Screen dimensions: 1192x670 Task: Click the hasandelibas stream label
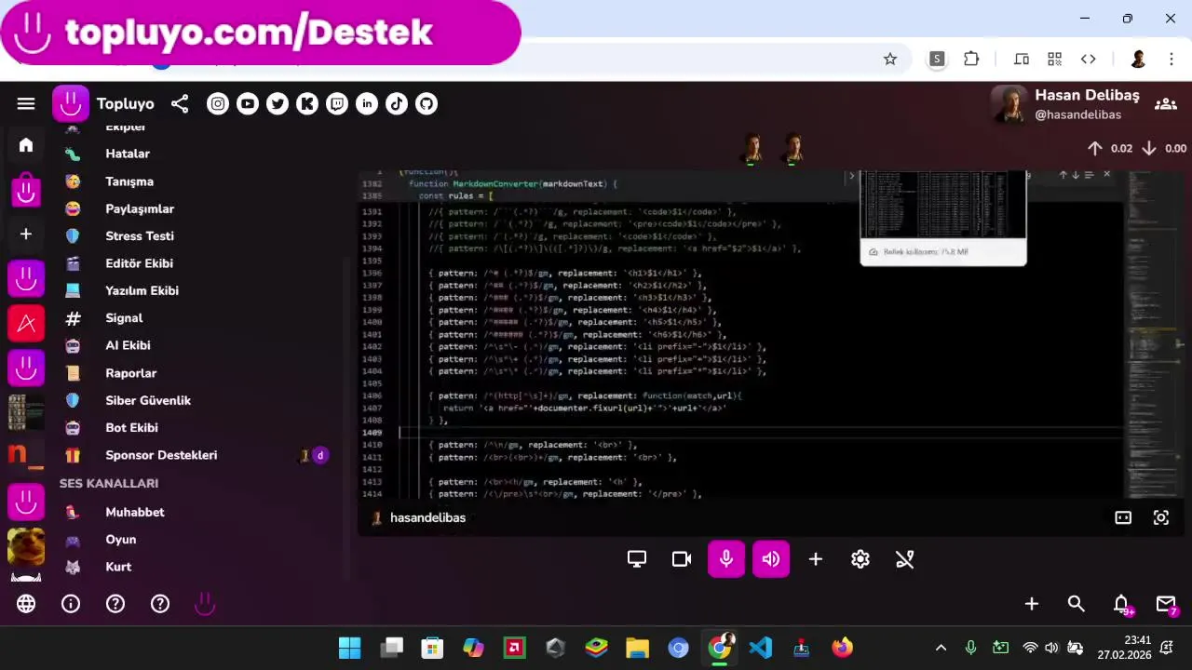coord(427,518)
